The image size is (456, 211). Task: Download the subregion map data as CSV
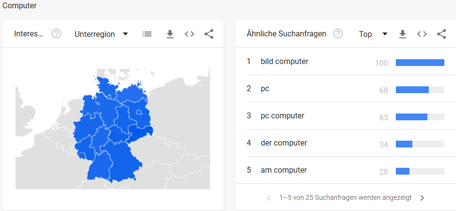(x=170, y=34)
